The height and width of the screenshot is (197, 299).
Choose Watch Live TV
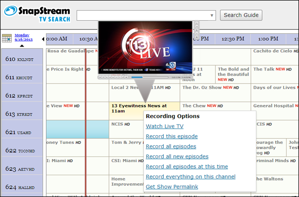tap(165, 126)
